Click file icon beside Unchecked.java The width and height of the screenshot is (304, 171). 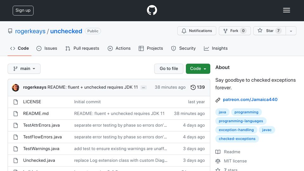click(x=16, y=161)
